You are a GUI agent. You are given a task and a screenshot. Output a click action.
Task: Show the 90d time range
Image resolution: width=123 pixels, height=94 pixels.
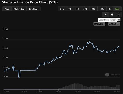pos(93,9)
